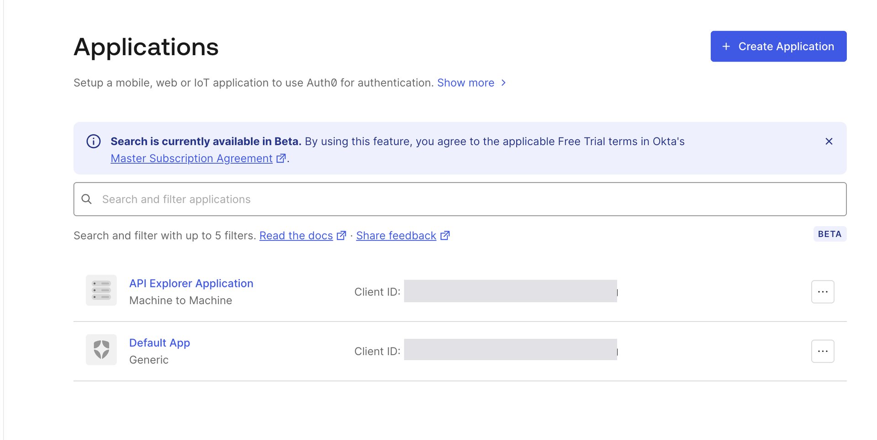Click external link icon beside Read the docs
877x440 pixels.
[341, 235]
